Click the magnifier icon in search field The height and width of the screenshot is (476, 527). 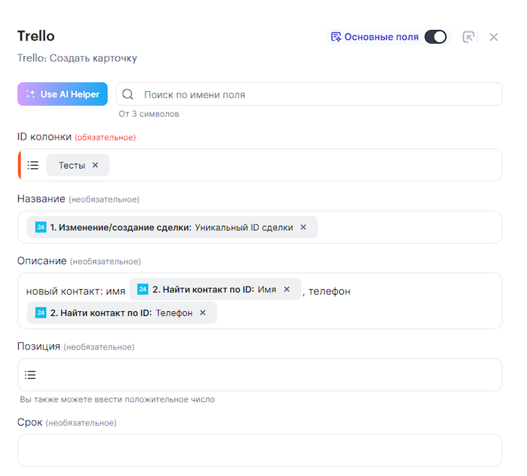[x=128, y=94]
